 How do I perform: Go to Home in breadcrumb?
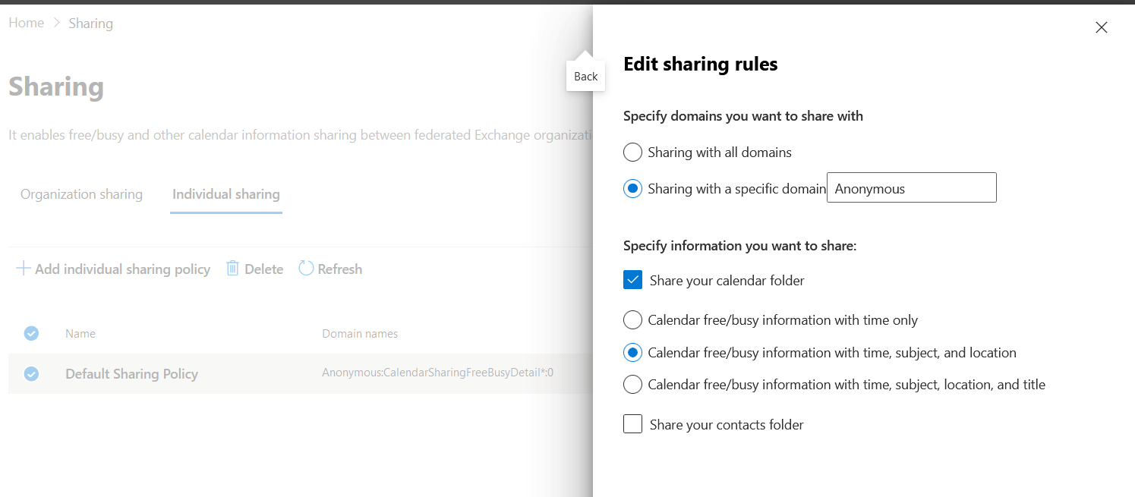pos(26,24)
